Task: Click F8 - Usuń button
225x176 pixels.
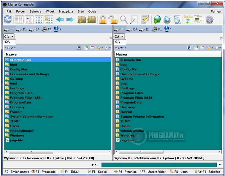Action: (178, 171)
